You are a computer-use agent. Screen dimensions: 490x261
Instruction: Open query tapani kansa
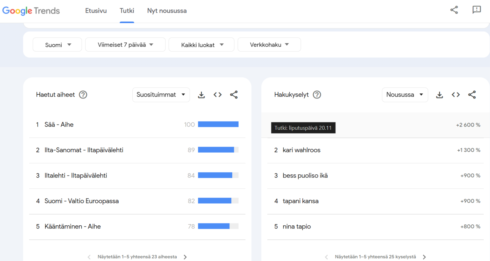click(301, 201)
